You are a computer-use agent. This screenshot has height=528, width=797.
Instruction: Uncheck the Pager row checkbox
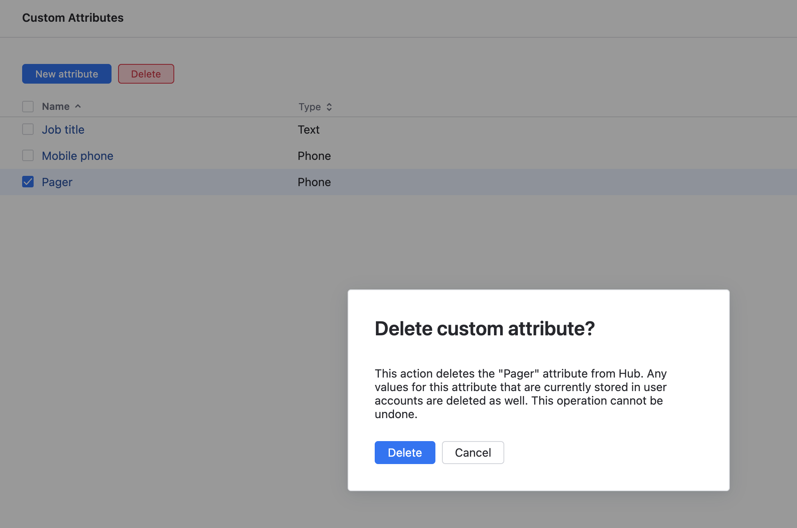click(28, 182)
